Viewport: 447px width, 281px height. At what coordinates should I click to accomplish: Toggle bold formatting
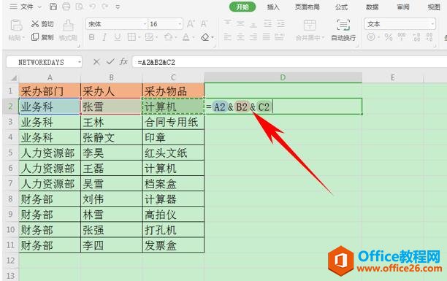coord(91,37)
